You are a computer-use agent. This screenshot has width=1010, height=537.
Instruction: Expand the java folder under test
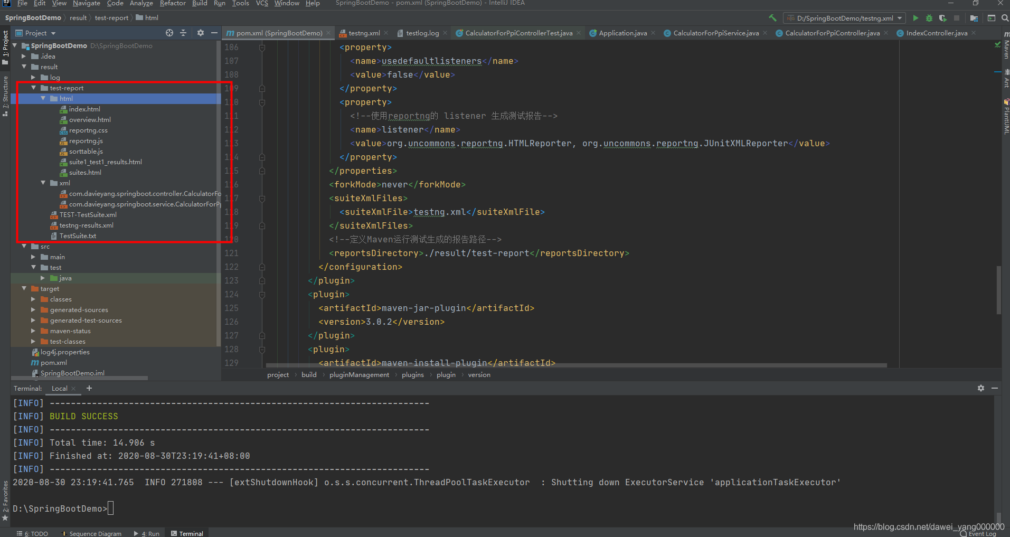43,278
